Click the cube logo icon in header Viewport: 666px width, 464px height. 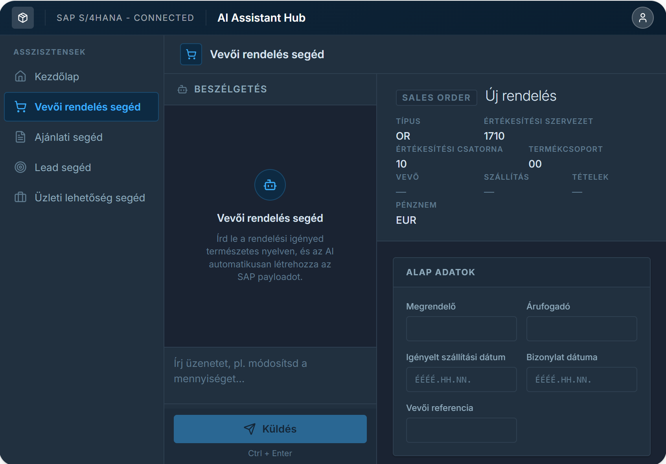23,18
